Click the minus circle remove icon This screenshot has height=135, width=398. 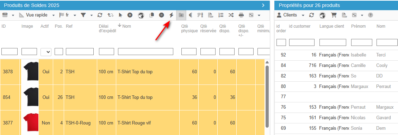[x=161, y=15]
